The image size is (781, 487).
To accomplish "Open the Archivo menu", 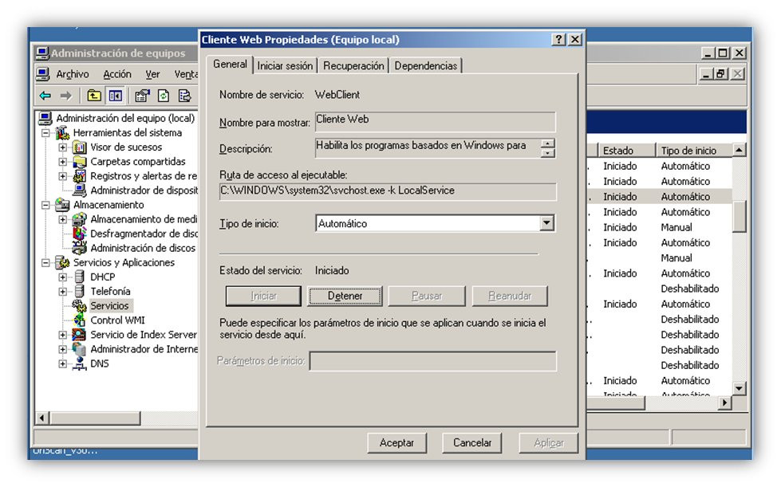I will (73, 74).
